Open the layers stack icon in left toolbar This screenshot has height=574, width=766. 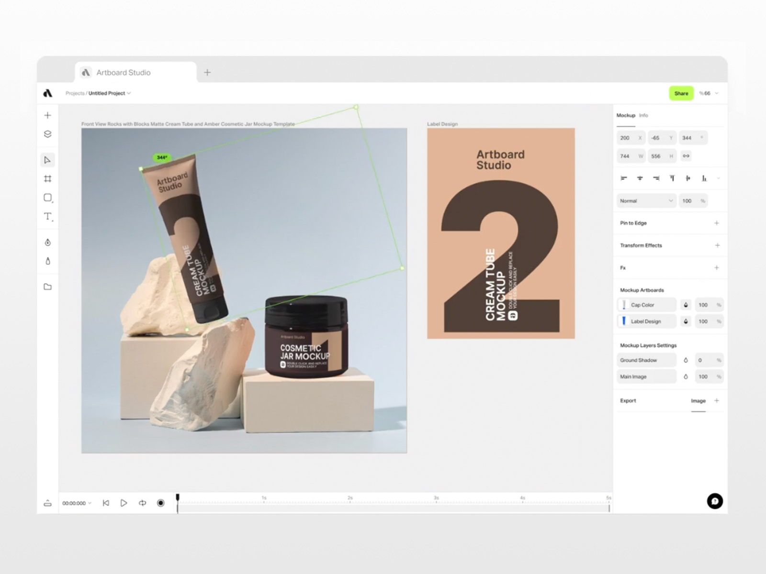tap(47, 134)
